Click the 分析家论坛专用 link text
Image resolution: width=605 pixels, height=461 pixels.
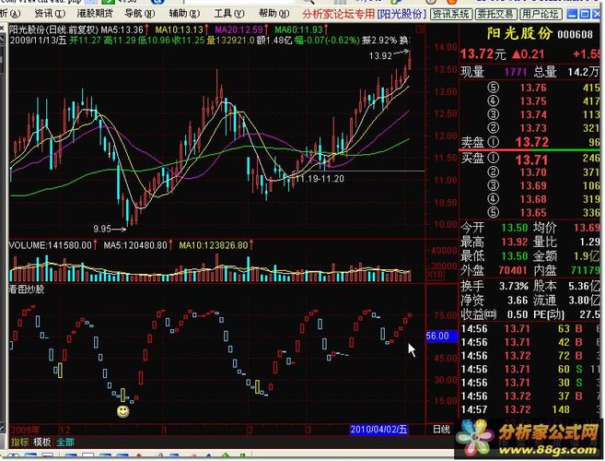[338, 15]
